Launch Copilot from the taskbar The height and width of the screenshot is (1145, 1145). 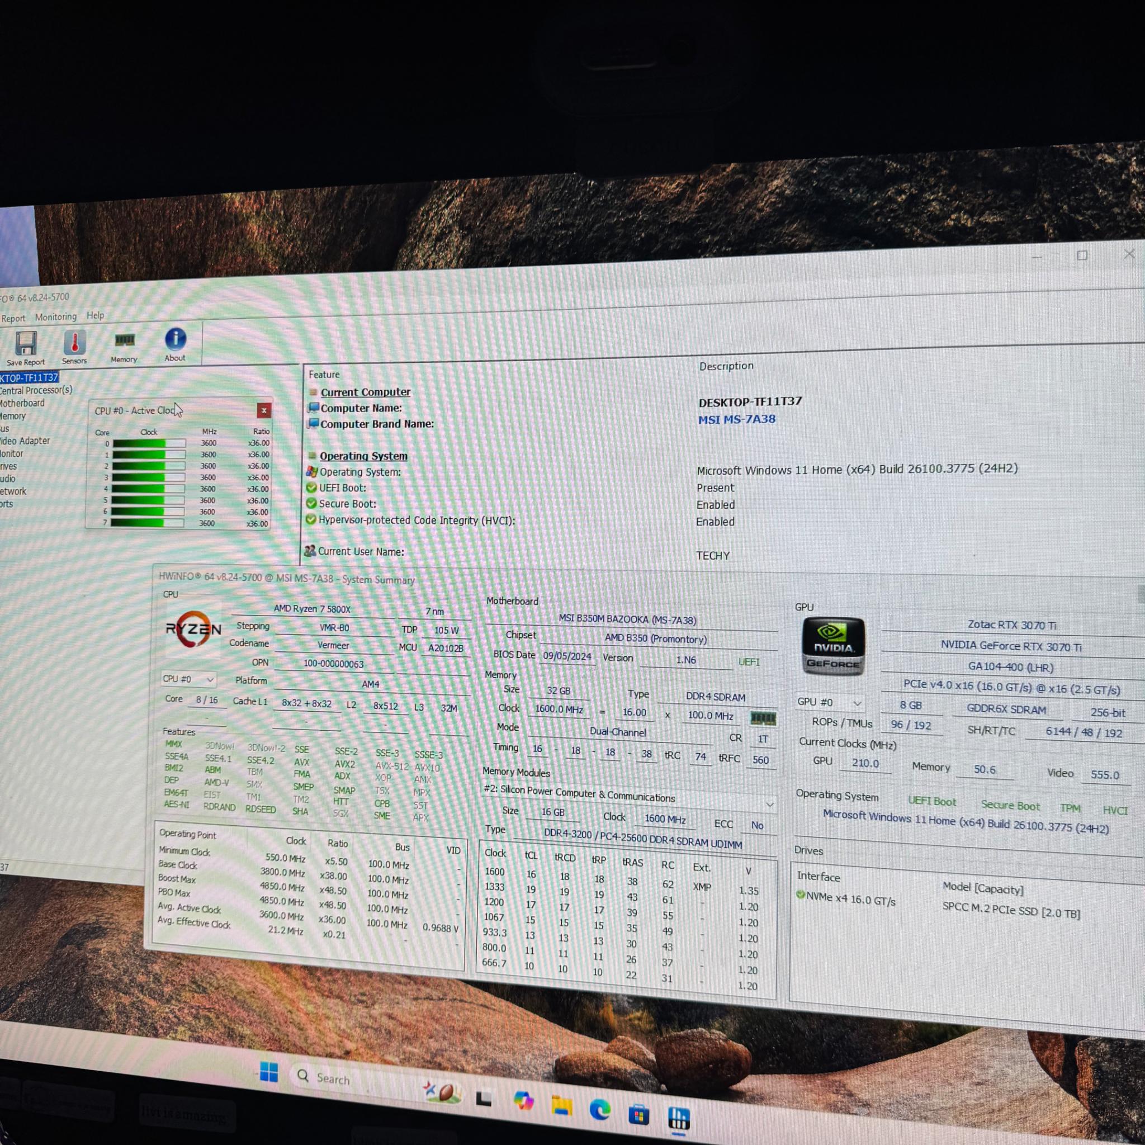524,1102
